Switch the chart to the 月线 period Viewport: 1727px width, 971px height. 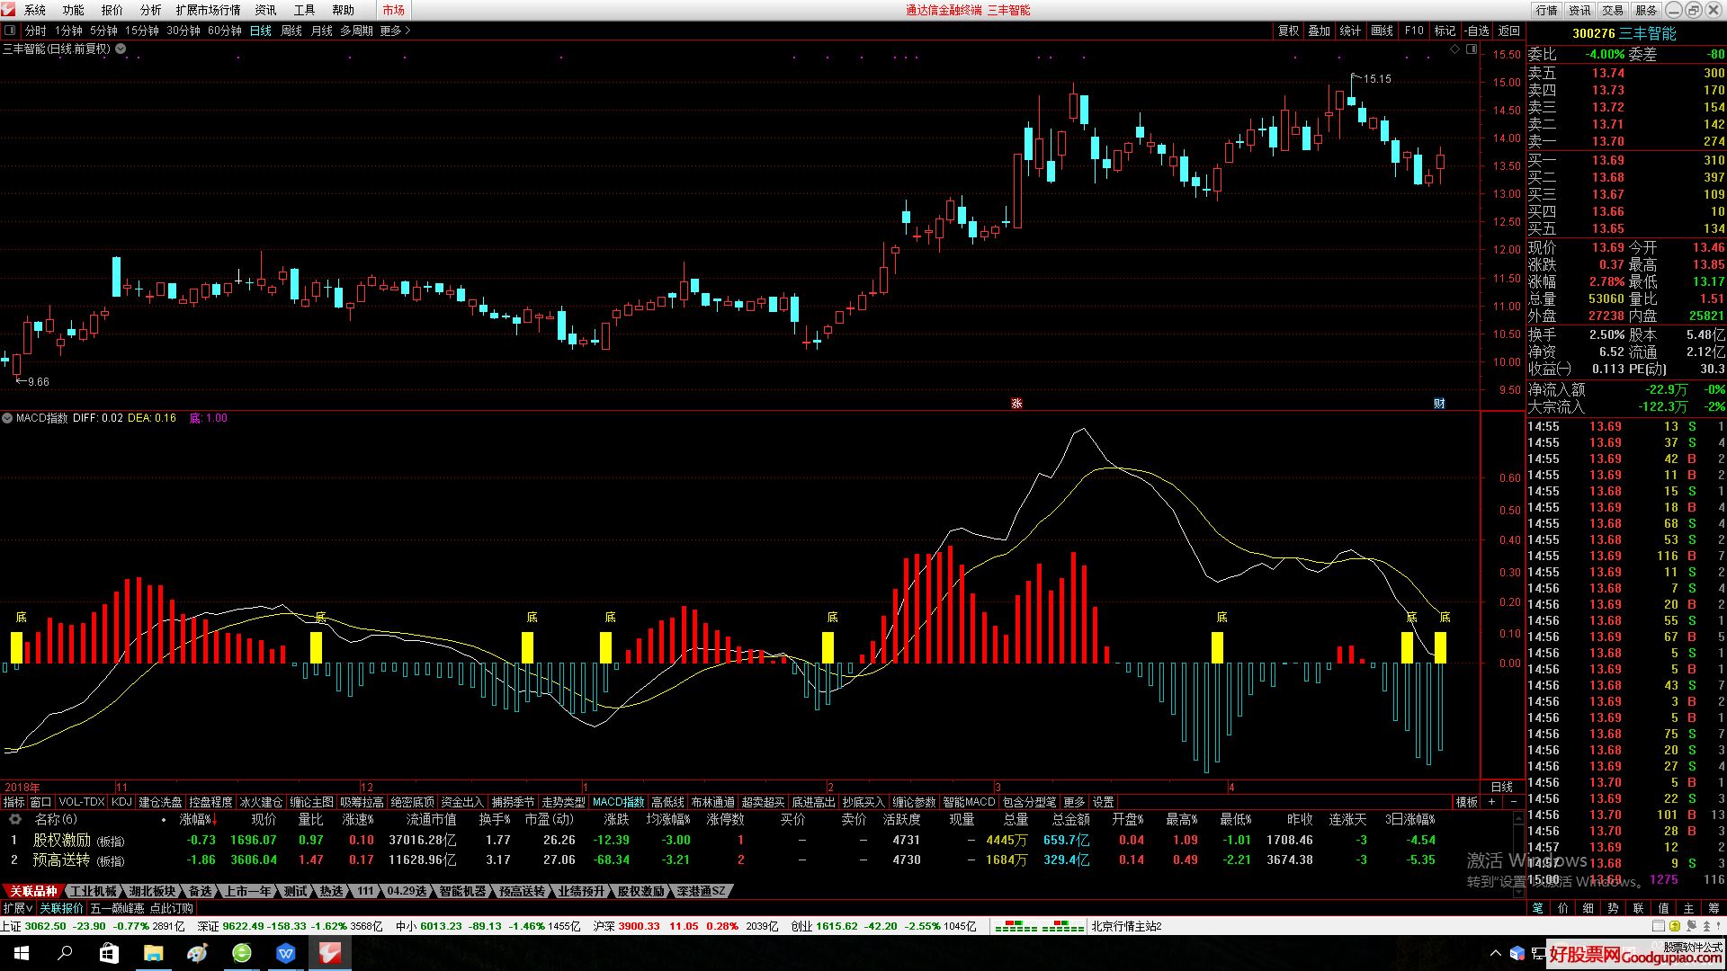321,31
